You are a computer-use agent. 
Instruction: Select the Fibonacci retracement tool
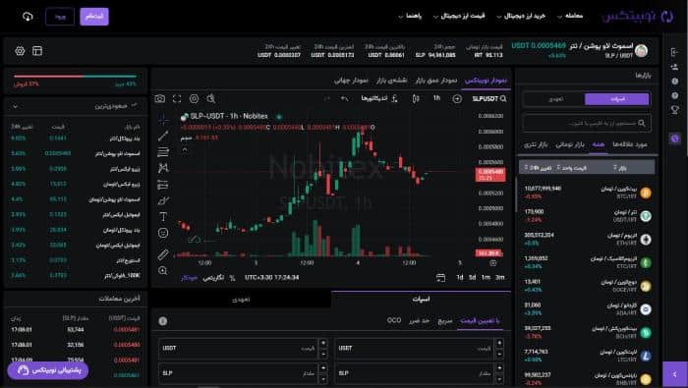tap(163, 151)
